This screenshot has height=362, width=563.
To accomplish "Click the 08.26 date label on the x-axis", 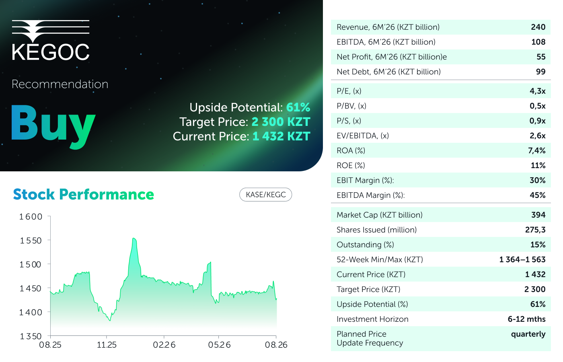I will (x=276, y=345).
